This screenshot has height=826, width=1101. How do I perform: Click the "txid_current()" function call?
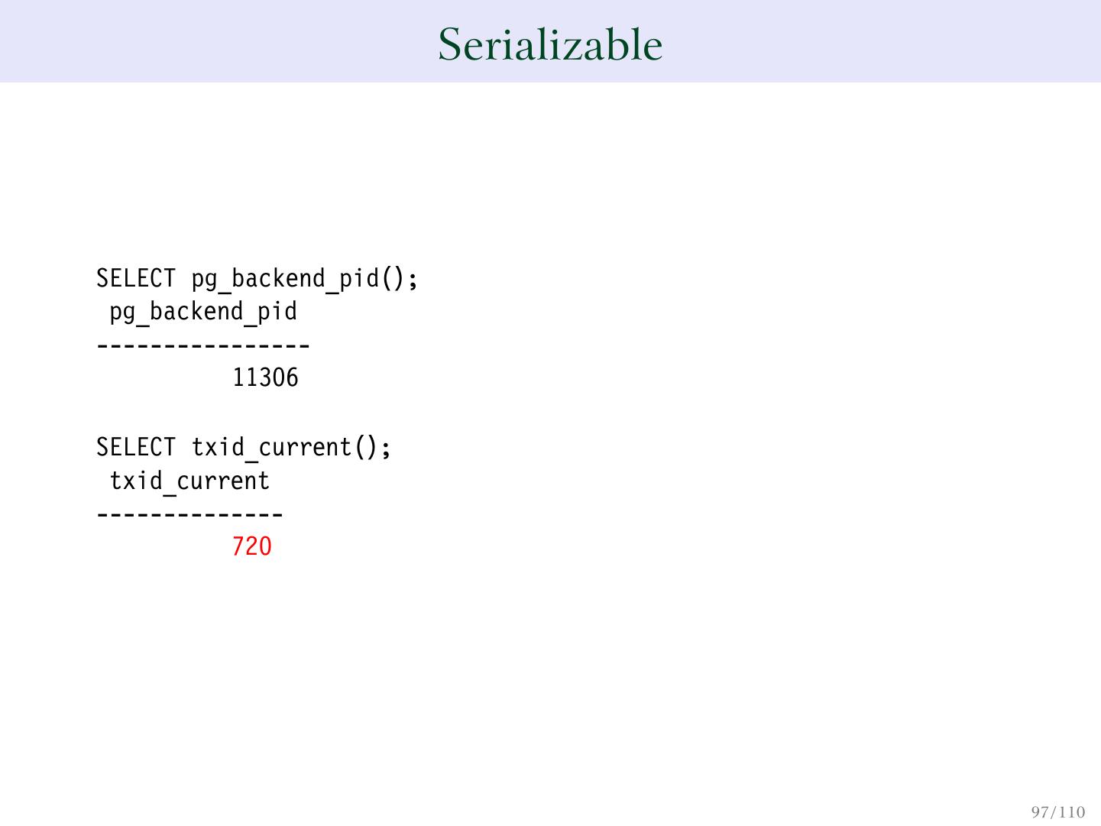283,447
